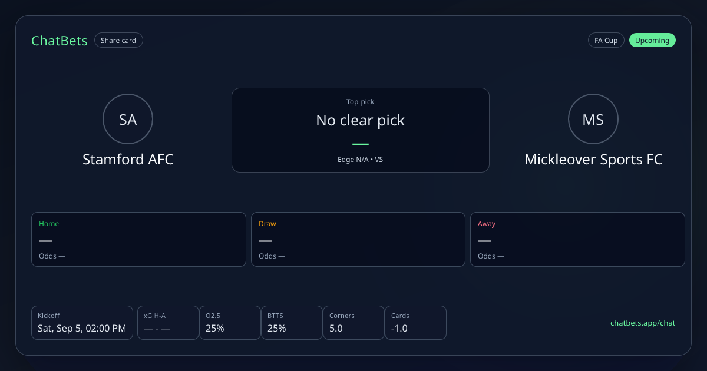The image size is (707, 371).
Task: Click the No clear pick heading
Action: (361, 120)
